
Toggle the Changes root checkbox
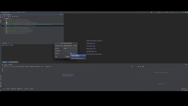[4, 18]
